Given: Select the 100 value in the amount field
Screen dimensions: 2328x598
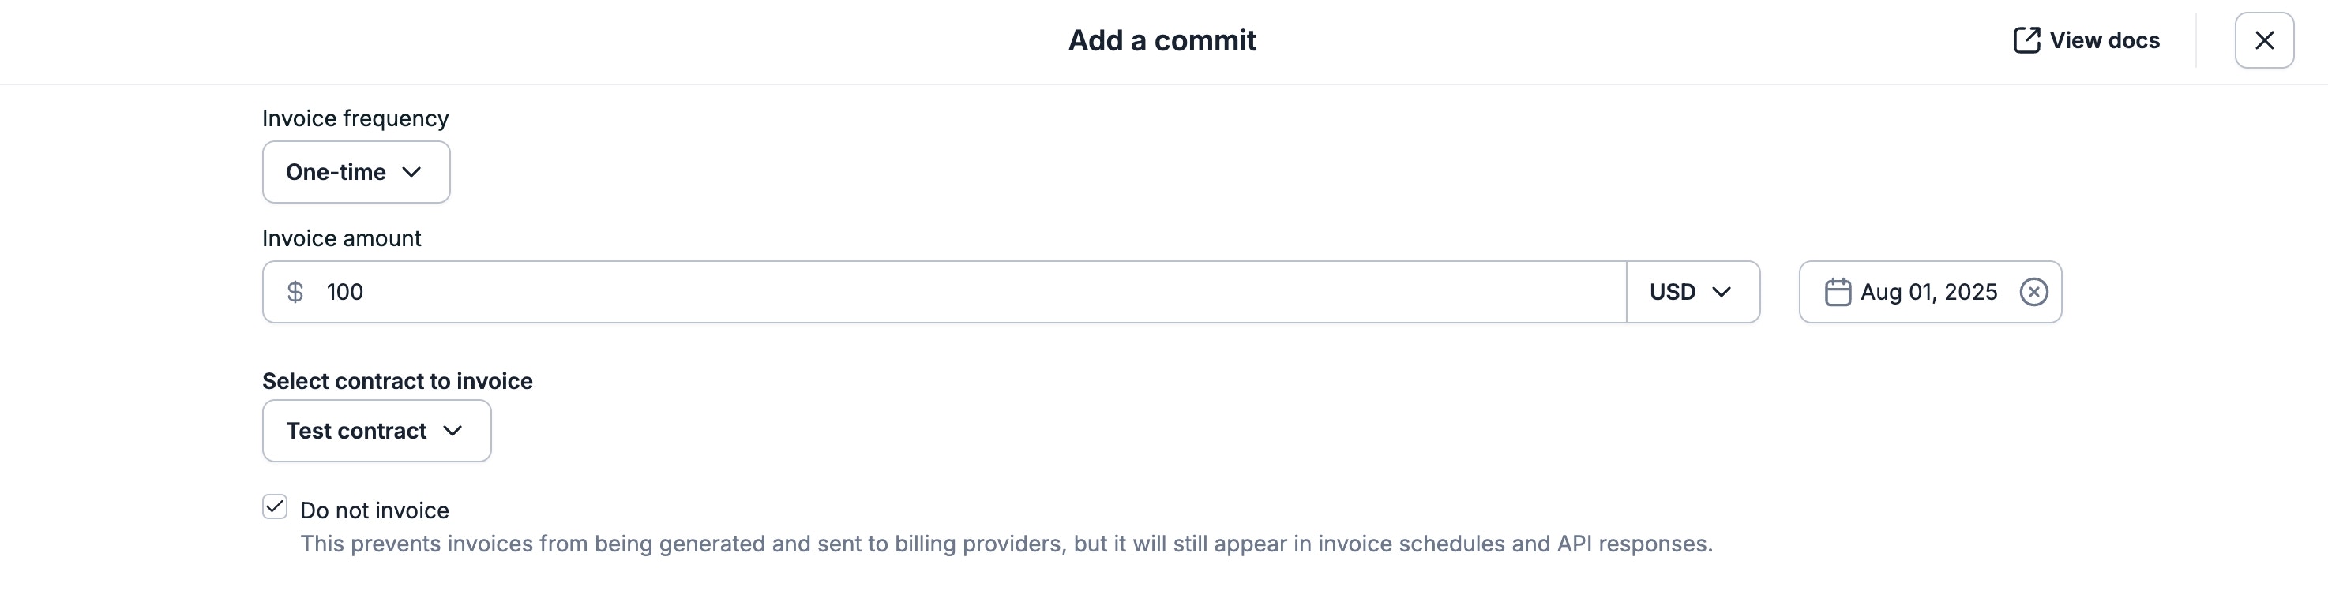Looking at the screenshot, I should point(344,291).
